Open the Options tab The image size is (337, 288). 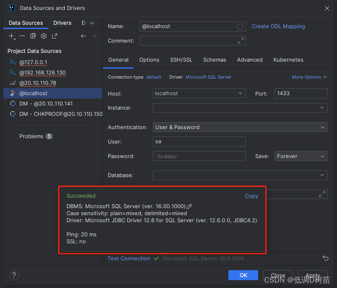point(149,60)
